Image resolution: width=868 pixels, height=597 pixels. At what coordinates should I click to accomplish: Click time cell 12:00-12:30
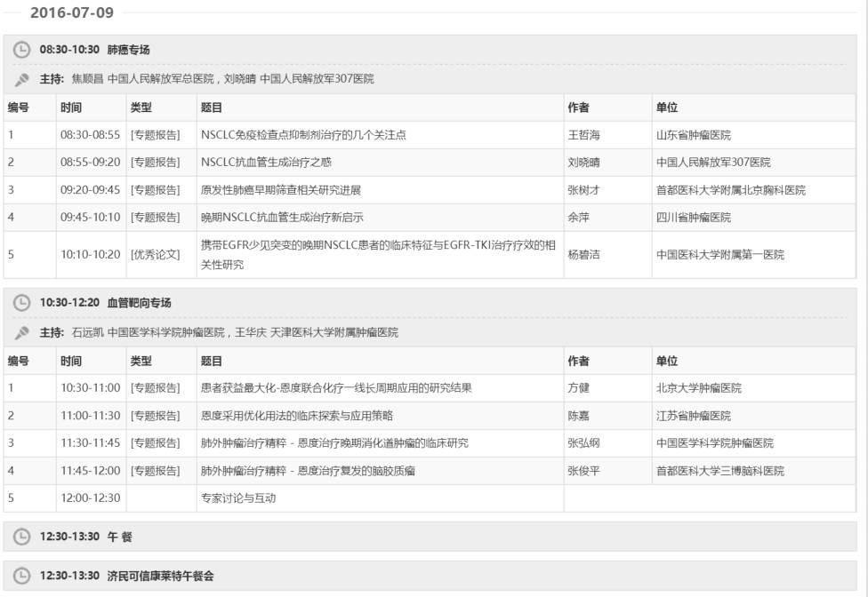(x=90, y=498)
